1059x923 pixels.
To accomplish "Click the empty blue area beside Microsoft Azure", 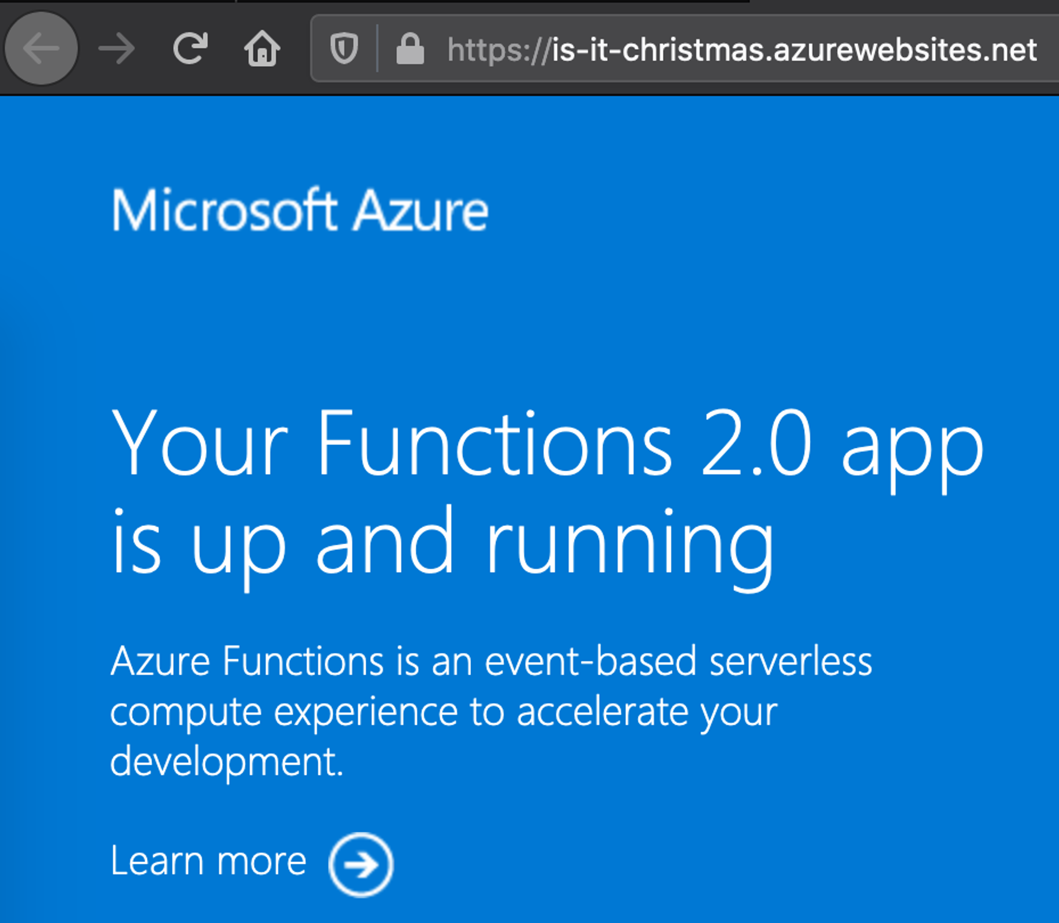I will pos(772,211).
